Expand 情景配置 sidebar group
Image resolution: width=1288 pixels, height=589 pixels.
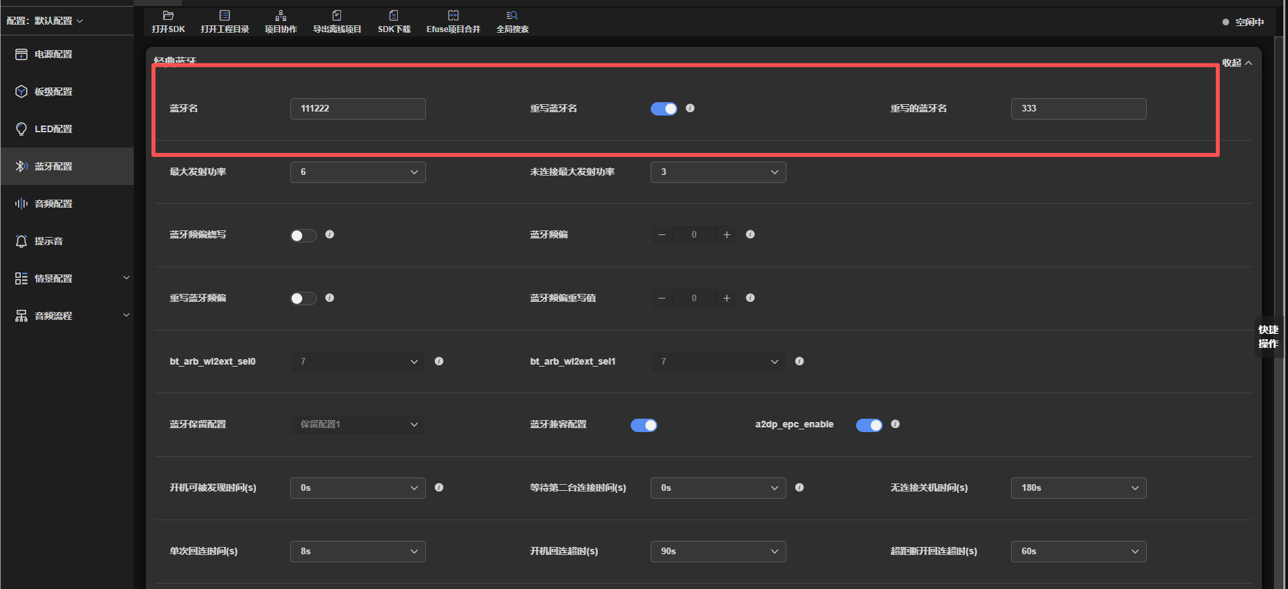(x=67, y=278)
